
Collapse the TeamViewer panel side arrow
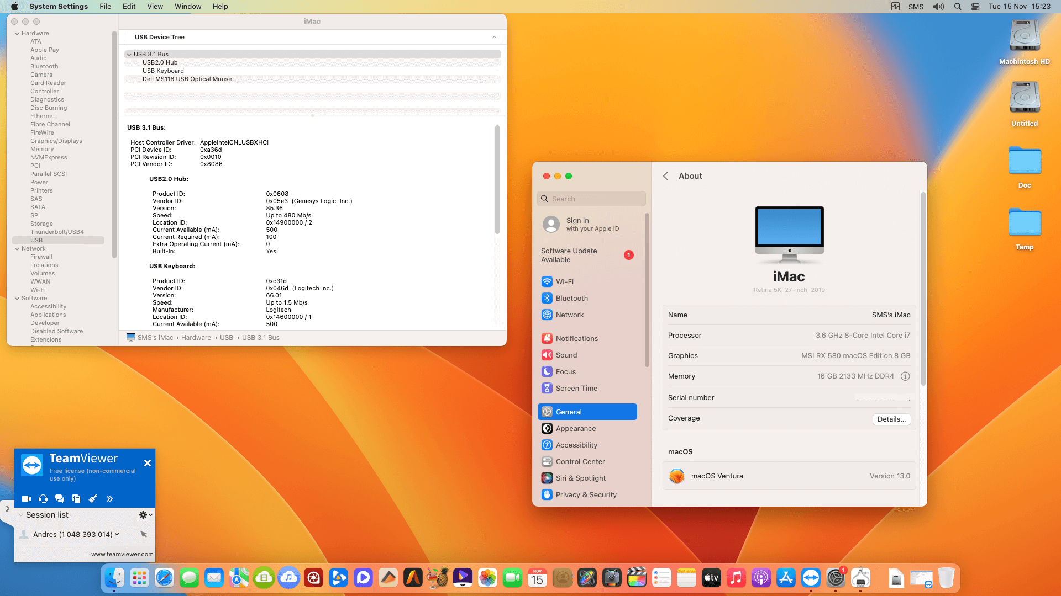7,509
